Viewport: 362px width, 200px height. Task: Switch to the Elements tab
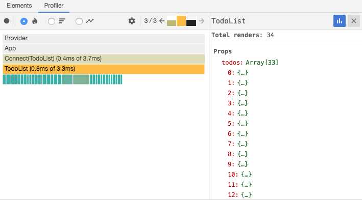click(19, 6)
